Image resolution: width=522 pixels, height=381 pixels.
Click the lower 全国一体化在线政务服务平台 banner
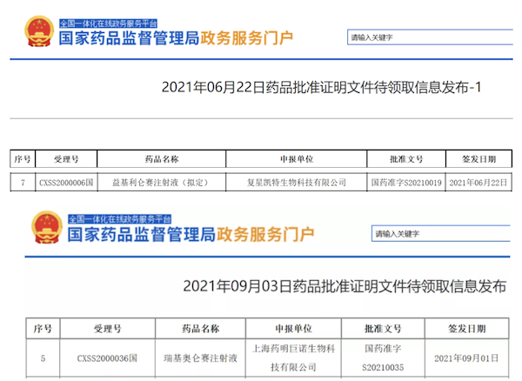pos(119,219)
